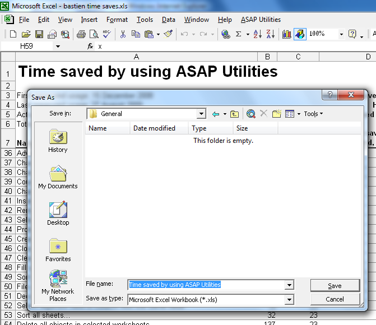
Task: Expand the Save as type dropdown arrow
Action: click(290, 300)
